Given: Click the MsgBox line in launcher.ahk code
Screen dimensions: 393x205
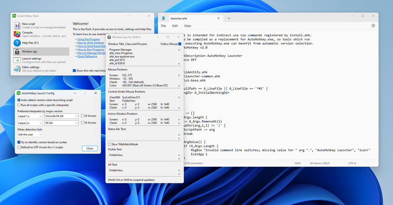Looking at the screenshot, I should (280, 150).
